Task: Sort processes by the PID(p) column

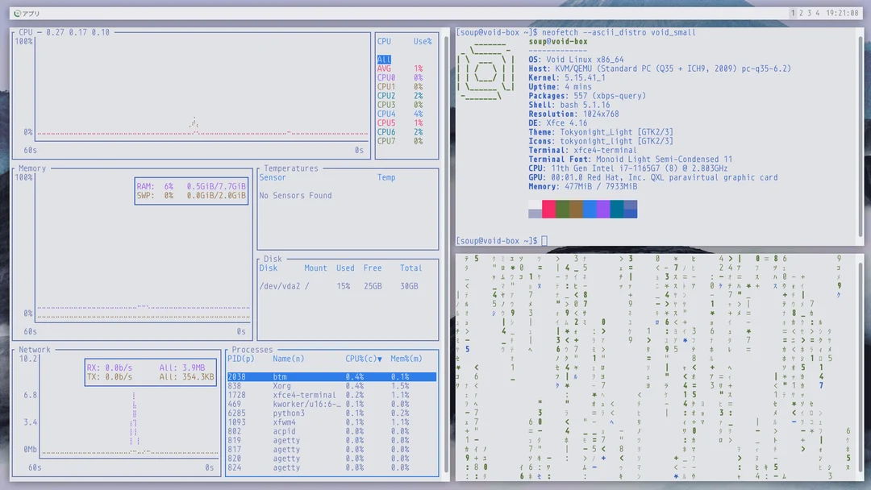Action: (240, 358)
